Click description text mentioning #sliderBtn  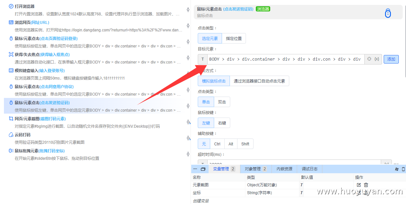pyautogui.click(x=57, y=158)
